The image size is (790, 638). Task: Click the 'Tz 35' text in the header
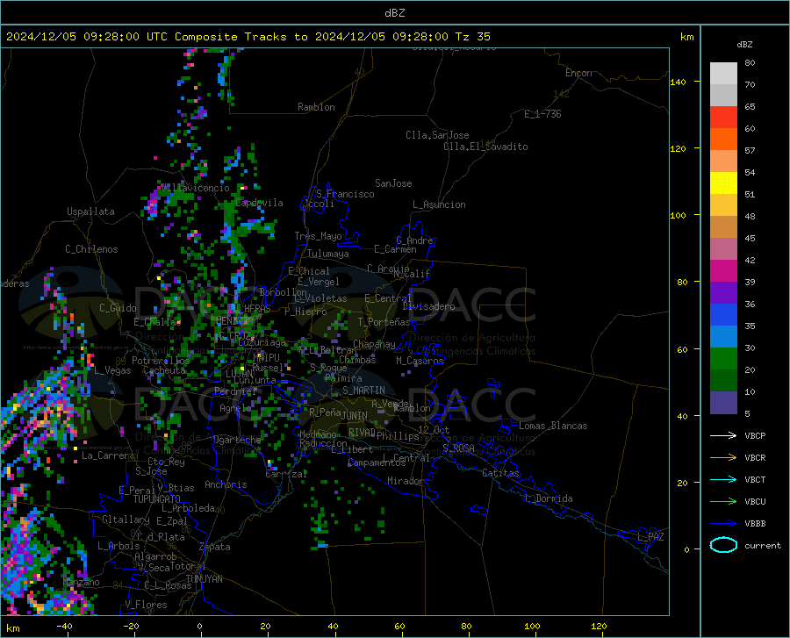point(472,37)
